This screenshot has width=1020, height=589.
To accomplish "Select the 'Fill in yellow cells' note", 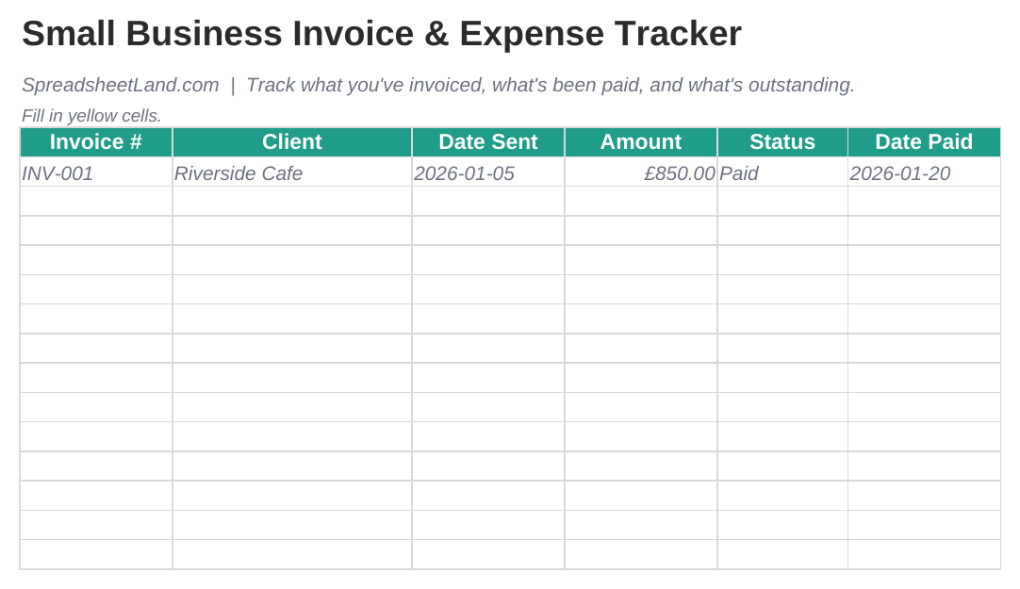I will point(91,116).
